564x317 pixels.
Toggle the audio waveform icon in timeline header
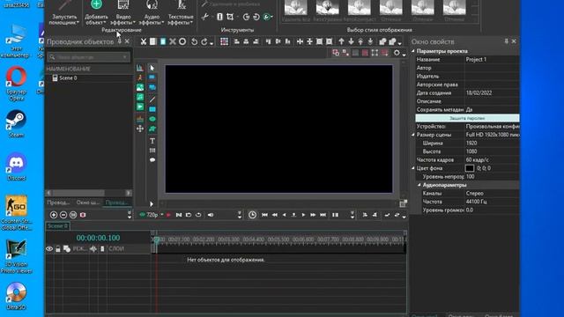click(x=93, y=248)
